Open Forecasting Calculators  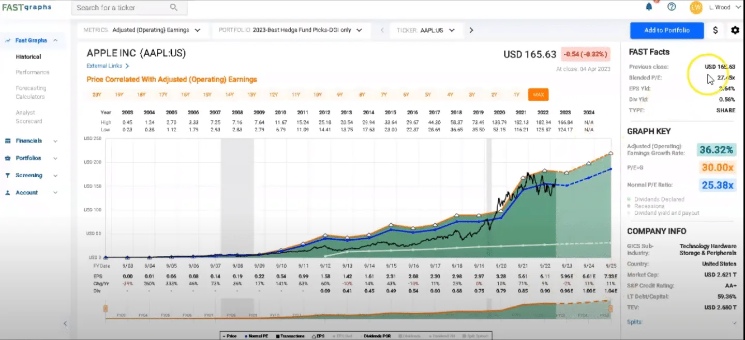pyautogui.click(x=31, y=92)
